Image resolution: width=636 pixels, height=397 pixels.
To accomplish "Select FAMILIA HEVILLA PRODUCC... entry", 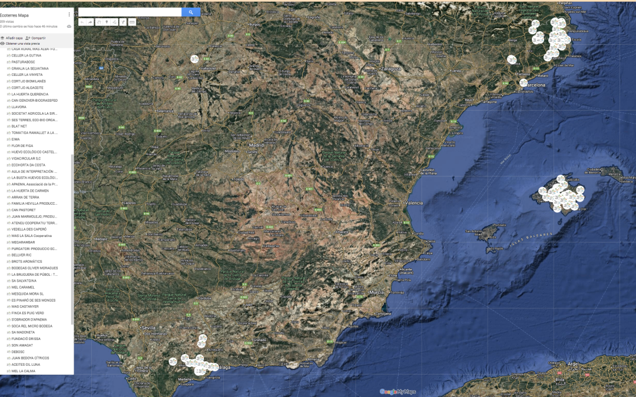I will click(x=35, y=203).
